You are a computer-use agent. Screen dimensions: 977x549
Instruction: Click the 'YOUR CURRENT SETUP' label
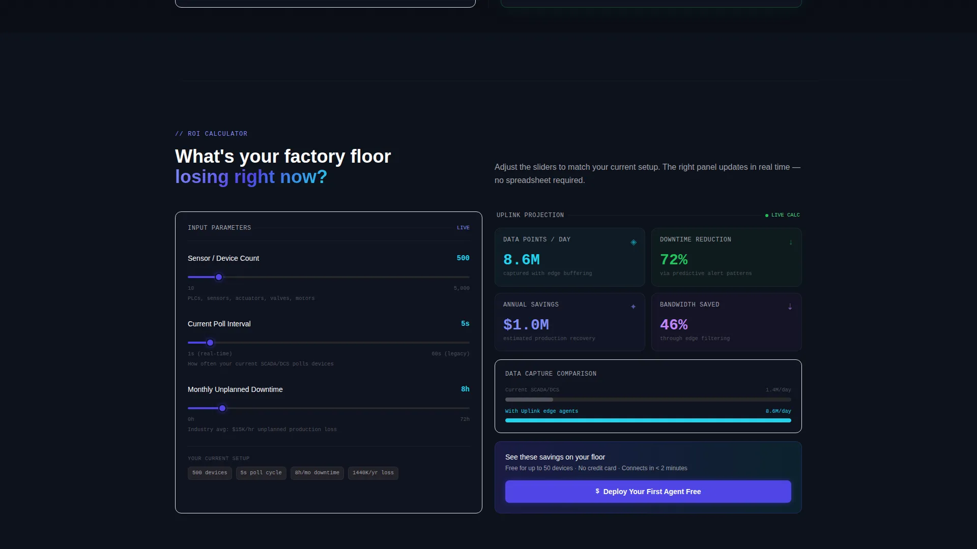click(x=218, y=459)
